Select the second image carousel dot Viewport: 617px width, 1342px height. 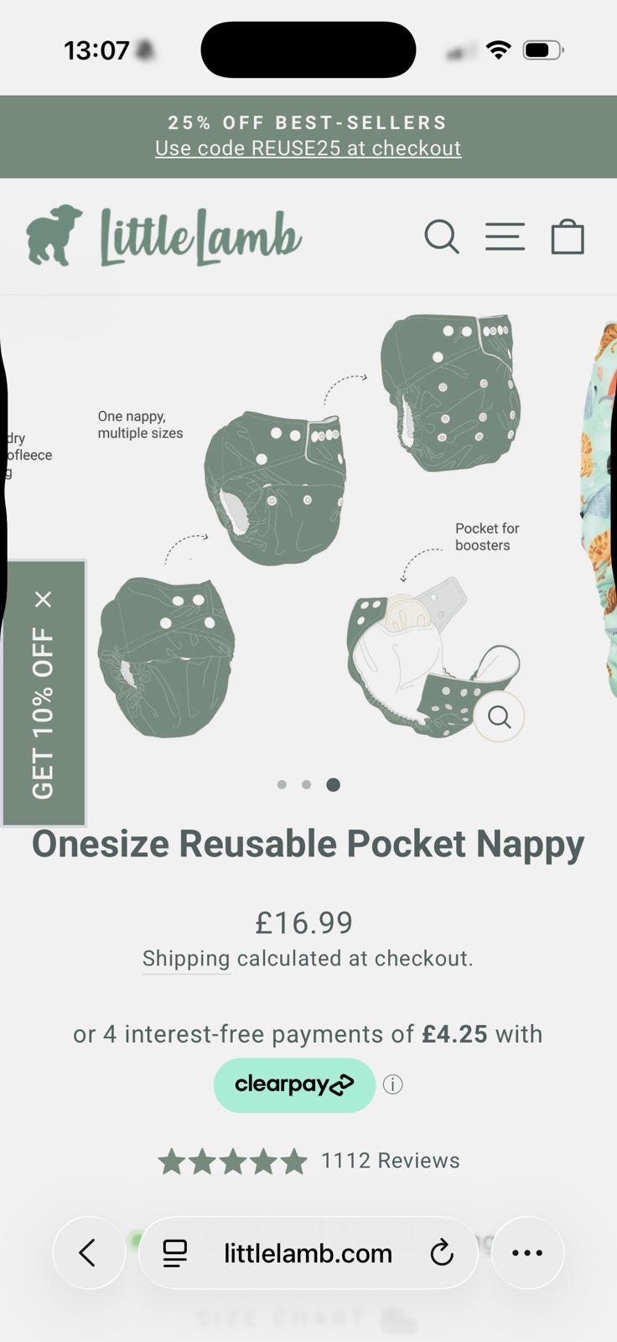click(307, 785)
